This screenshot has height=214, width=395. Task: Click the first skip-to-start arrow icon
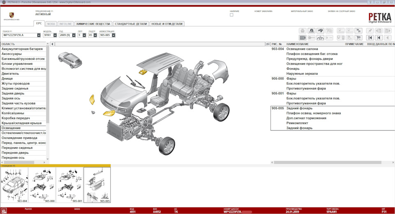click(x=370, y=37)
